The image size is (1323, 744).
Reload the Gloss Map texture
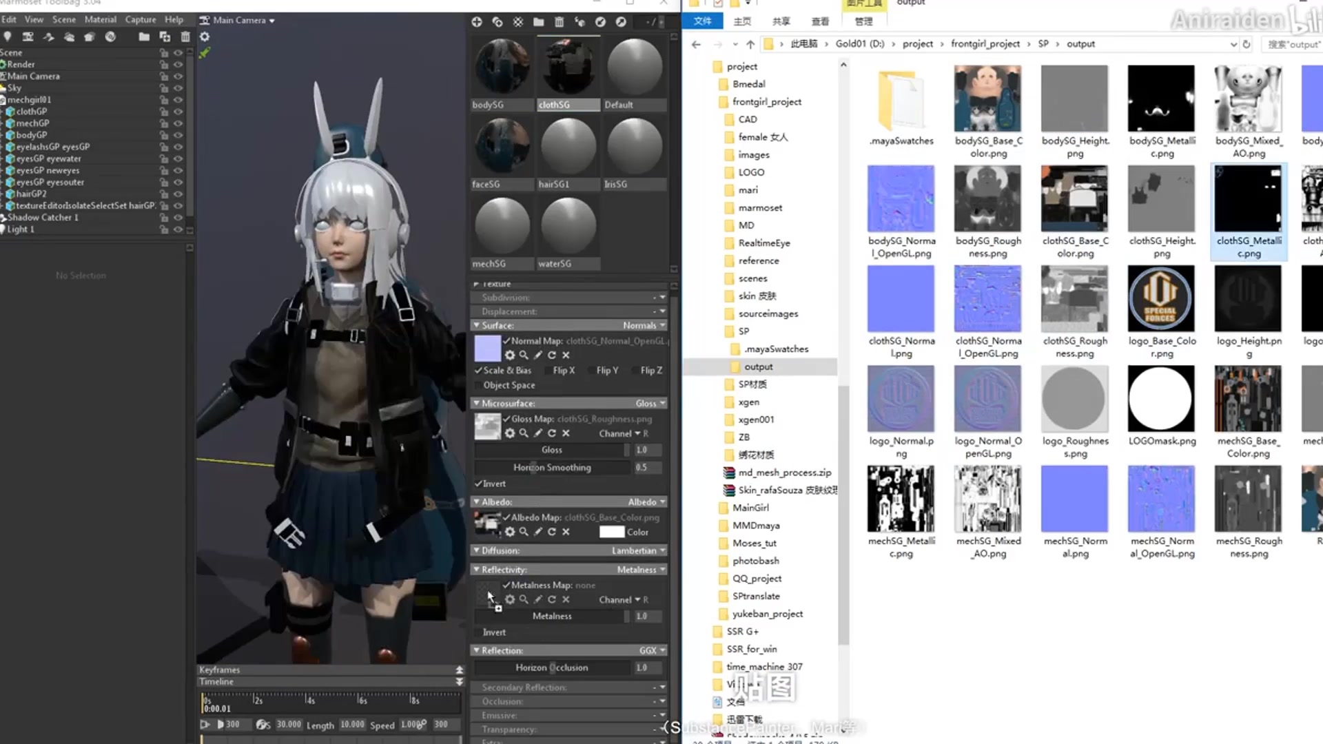coord(551,433)
